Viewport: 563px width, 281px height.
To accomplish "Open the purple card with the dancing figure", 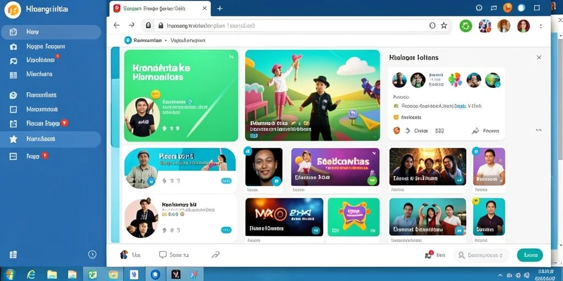I will (x=335, y=167).
